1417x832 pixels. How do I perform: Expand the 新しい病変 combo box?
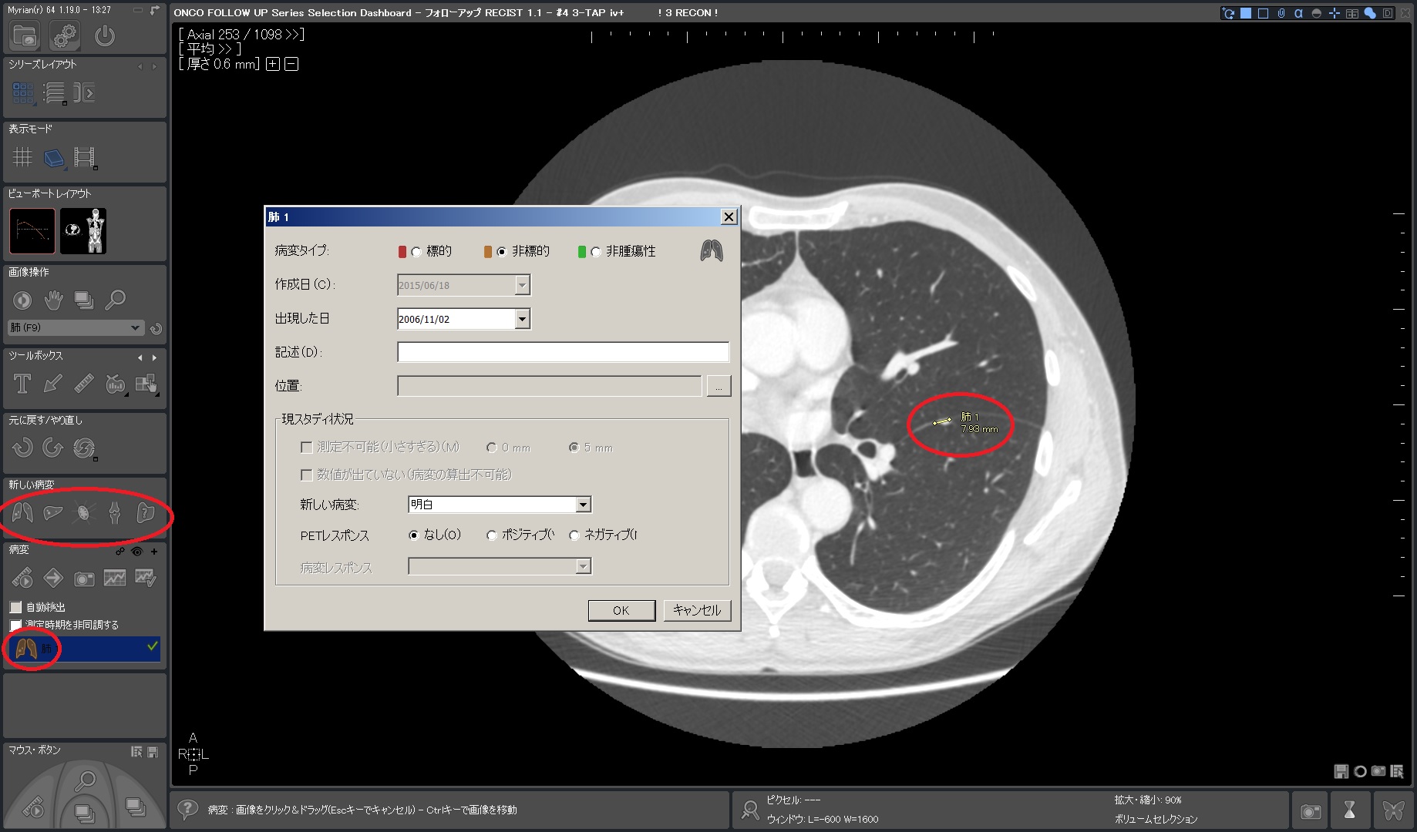[x=583, y=505]
